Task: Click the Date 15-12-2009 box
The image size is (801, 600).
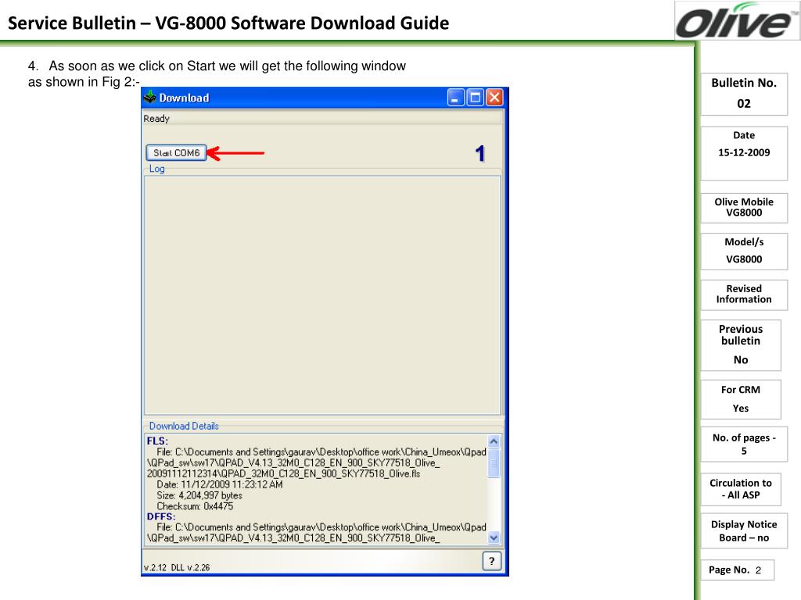Action: pyautogui.click(x=744, y=154)
